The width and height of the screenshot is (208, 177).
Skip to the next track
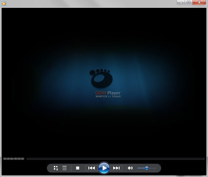(x=116, y=168)
